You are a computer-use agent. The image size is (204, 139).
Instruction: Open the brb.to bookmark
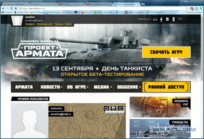(120, 12)
